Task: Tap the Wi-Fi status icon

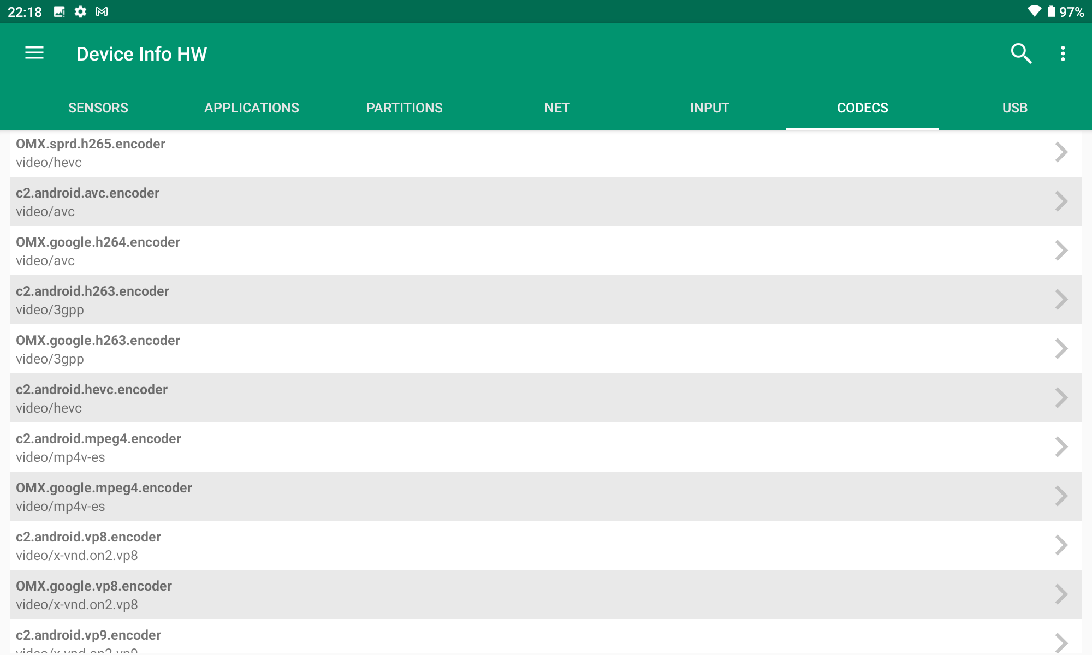Action: tap(1034, 11)
